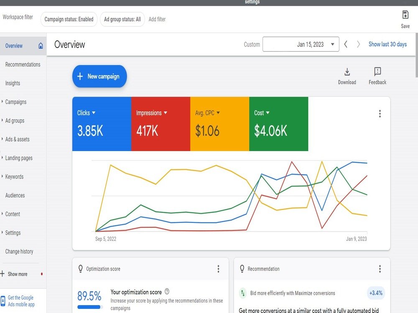Open the Jan 15, 2023 date picker
The image size is (418, 313).
click(301, 44)
